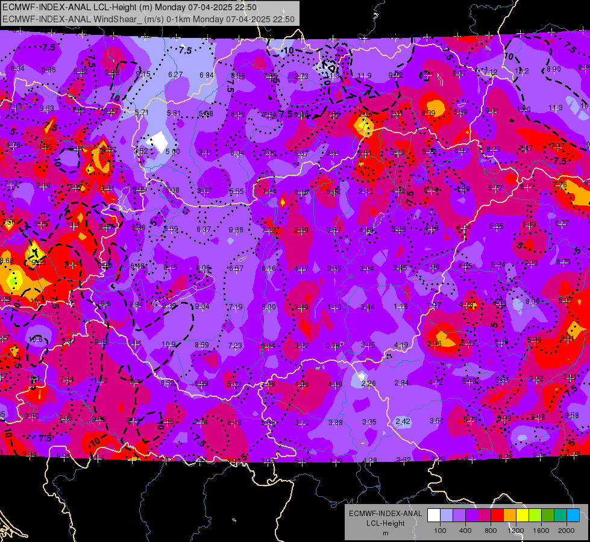Click the grid value 1.18
590x542 pixels.
coord(401,307)
